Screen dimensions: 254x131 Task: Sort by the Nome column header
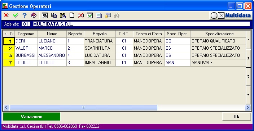pos(52,34)
